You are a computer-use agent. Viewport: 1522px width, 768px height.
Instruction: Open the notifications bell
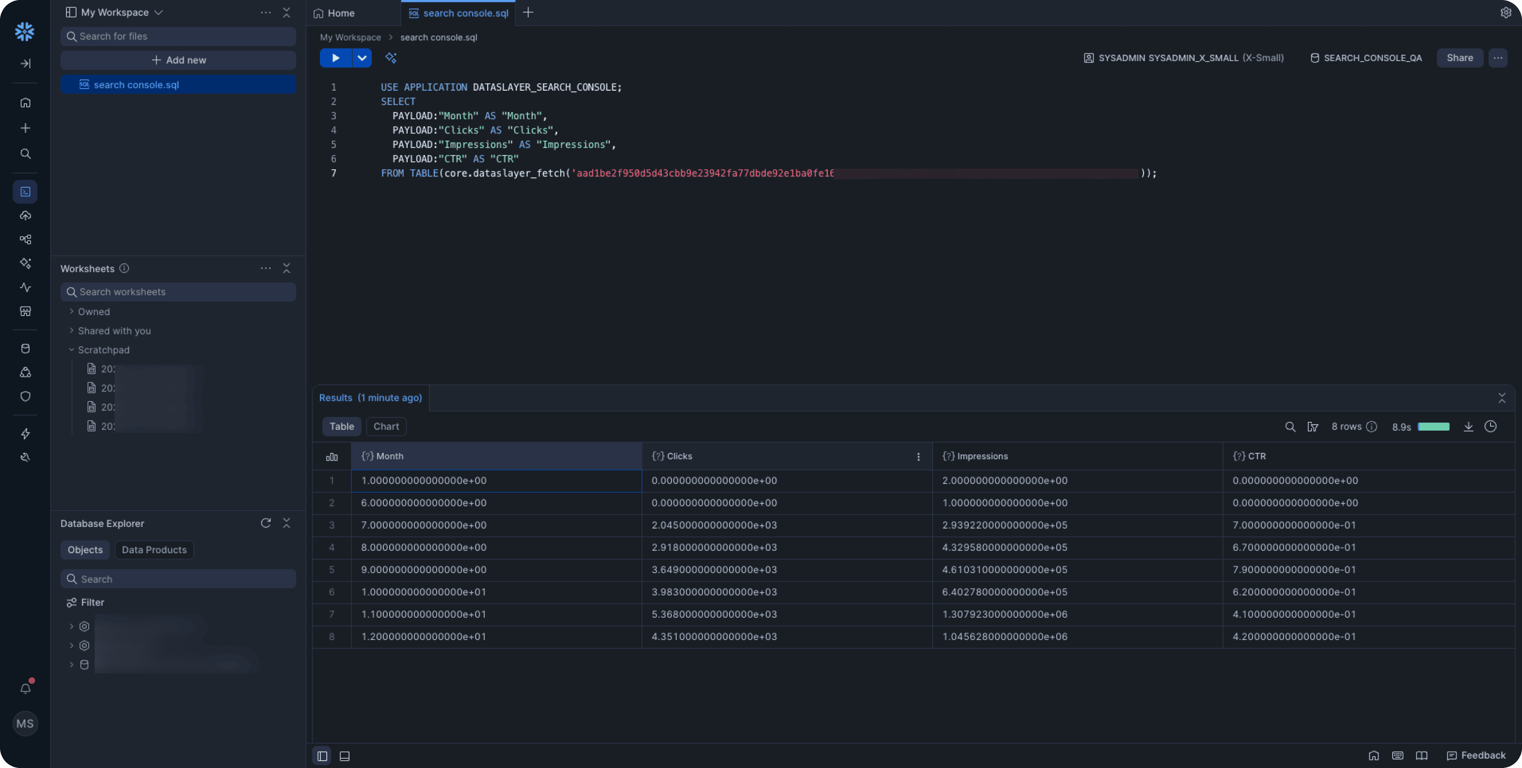coord(25,688)
